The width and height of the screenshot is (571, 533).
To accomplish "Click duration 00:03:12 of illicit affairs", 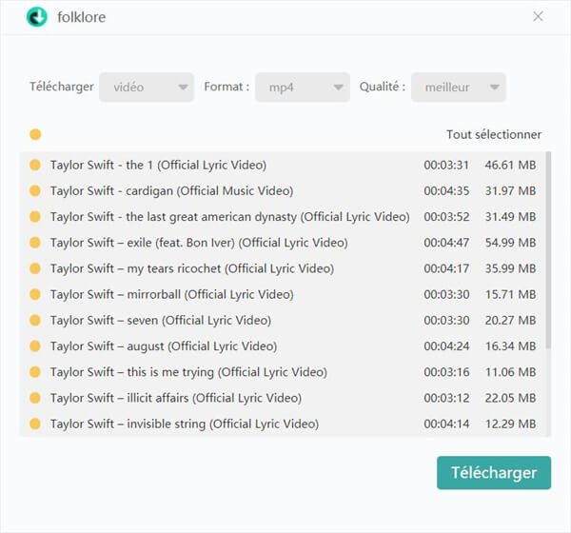I will 446,398.
